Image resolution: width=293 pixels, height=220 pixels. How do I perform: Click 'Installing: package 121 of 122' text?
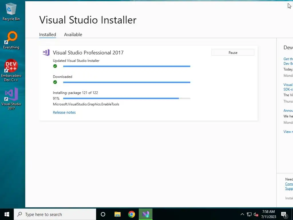[x=75, y=93]
